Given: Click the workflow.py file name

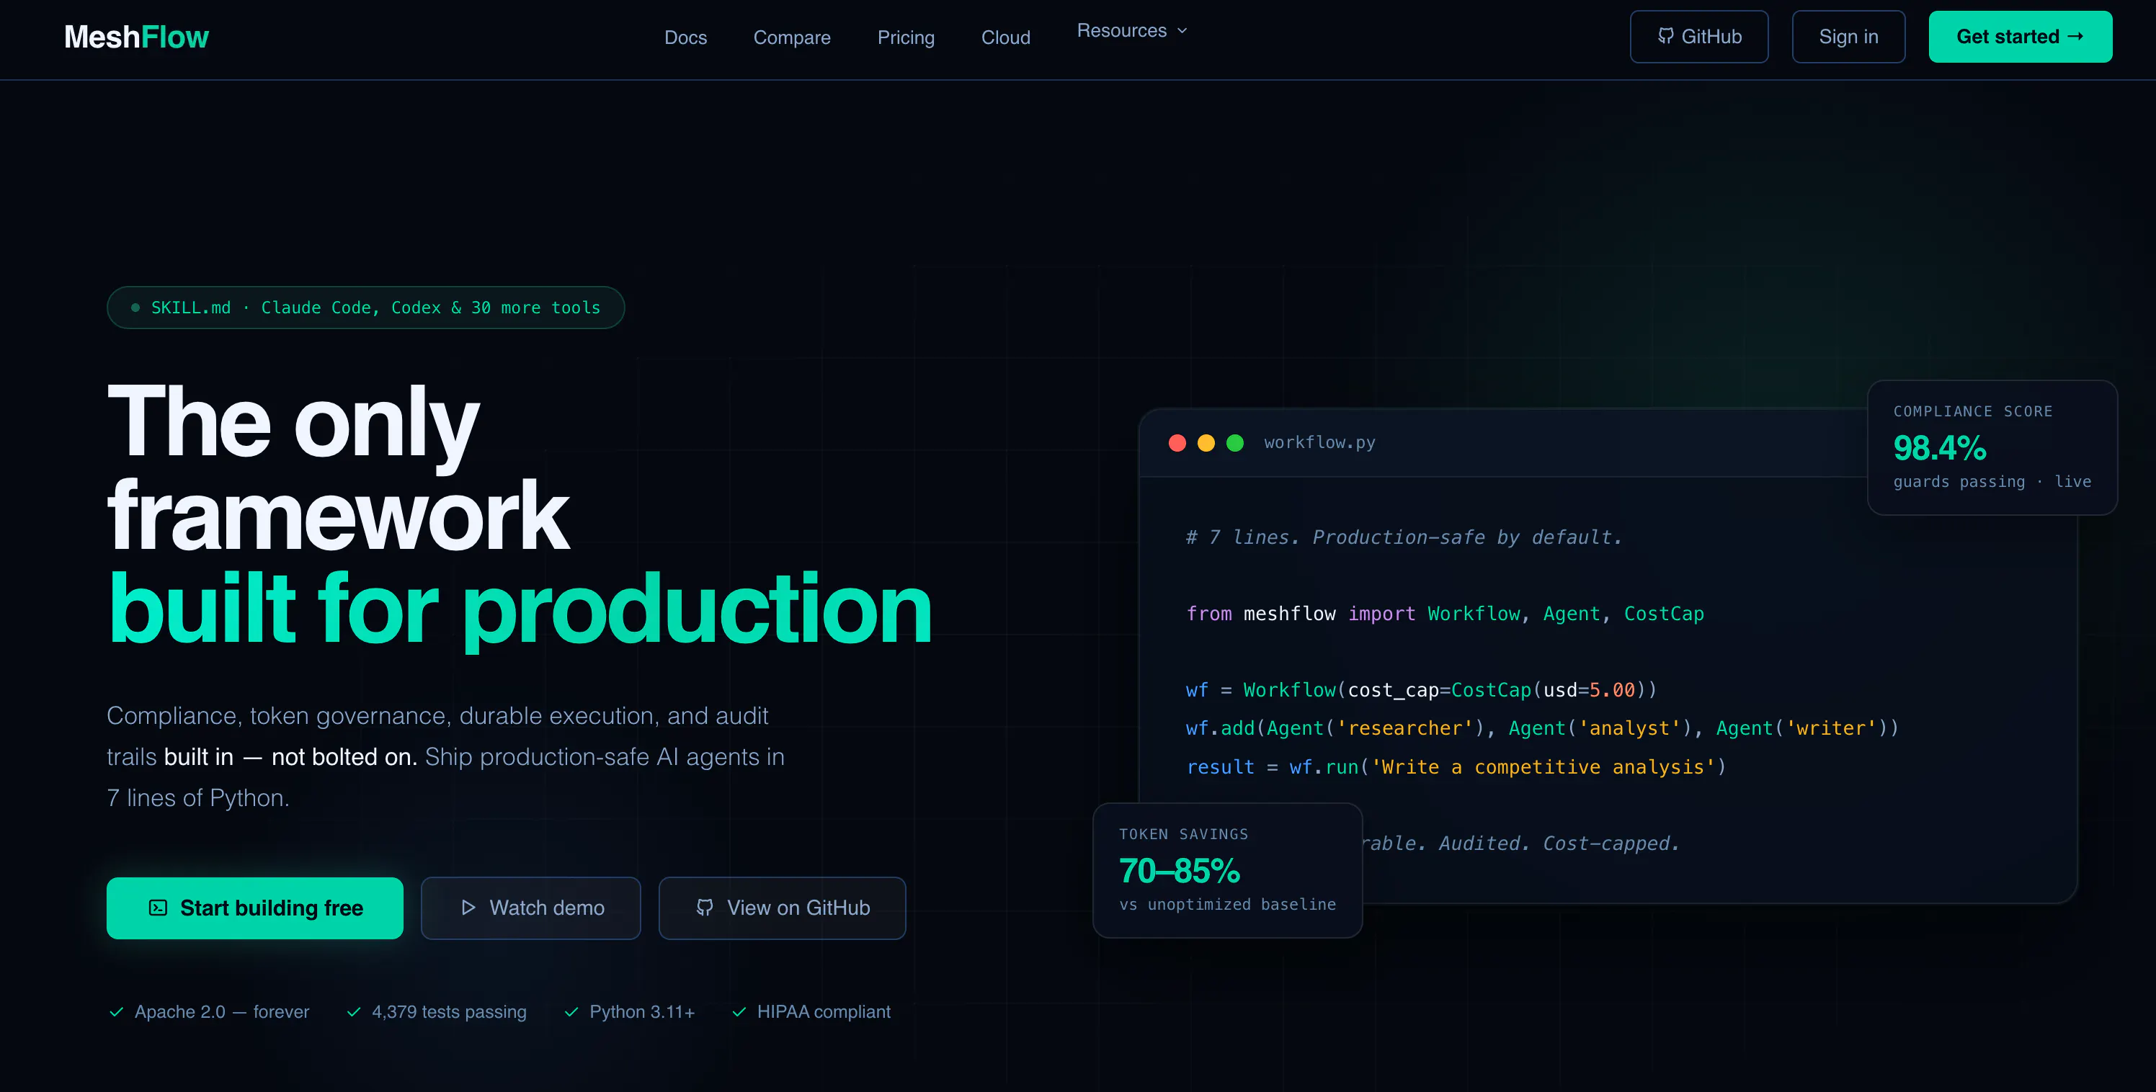Looking at the screenshot, I should pyautogui.click(x=1319, y=443).
